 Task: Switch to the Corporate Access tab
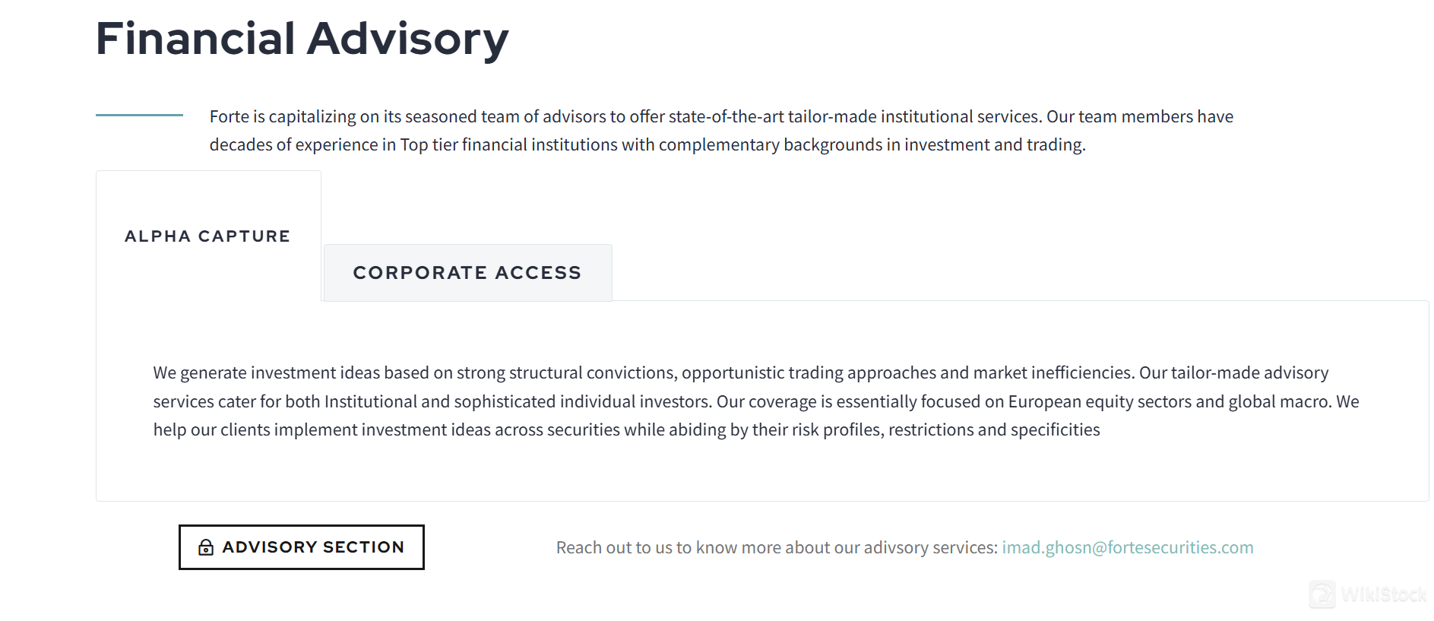(x=467, y=273)
